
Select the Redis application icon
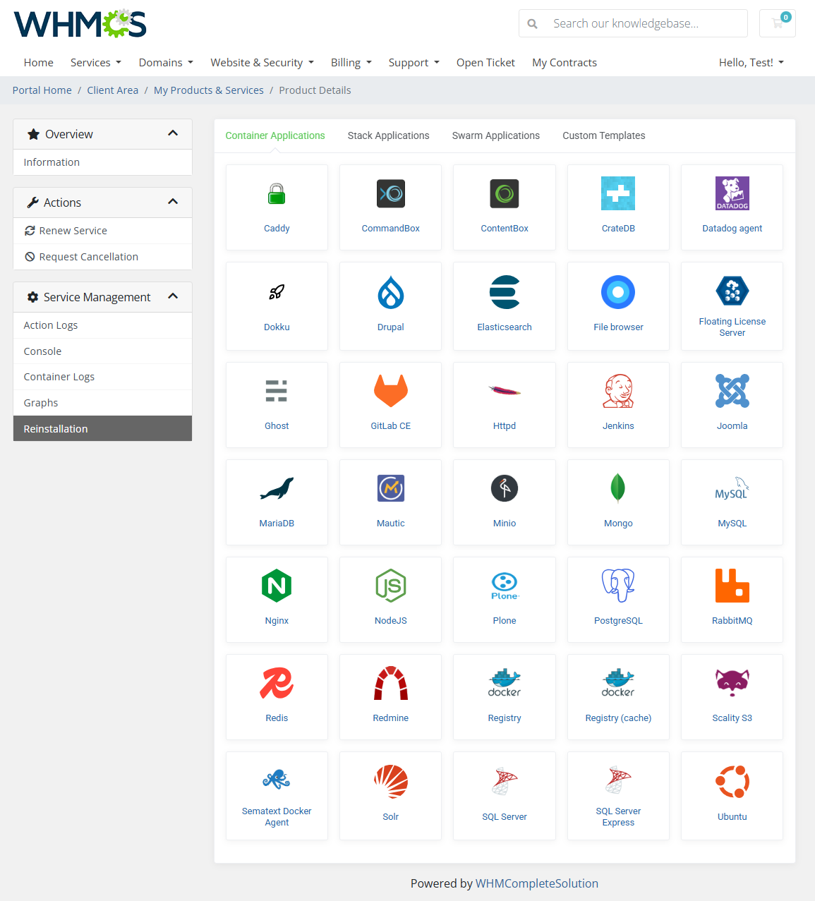[277, 697]
